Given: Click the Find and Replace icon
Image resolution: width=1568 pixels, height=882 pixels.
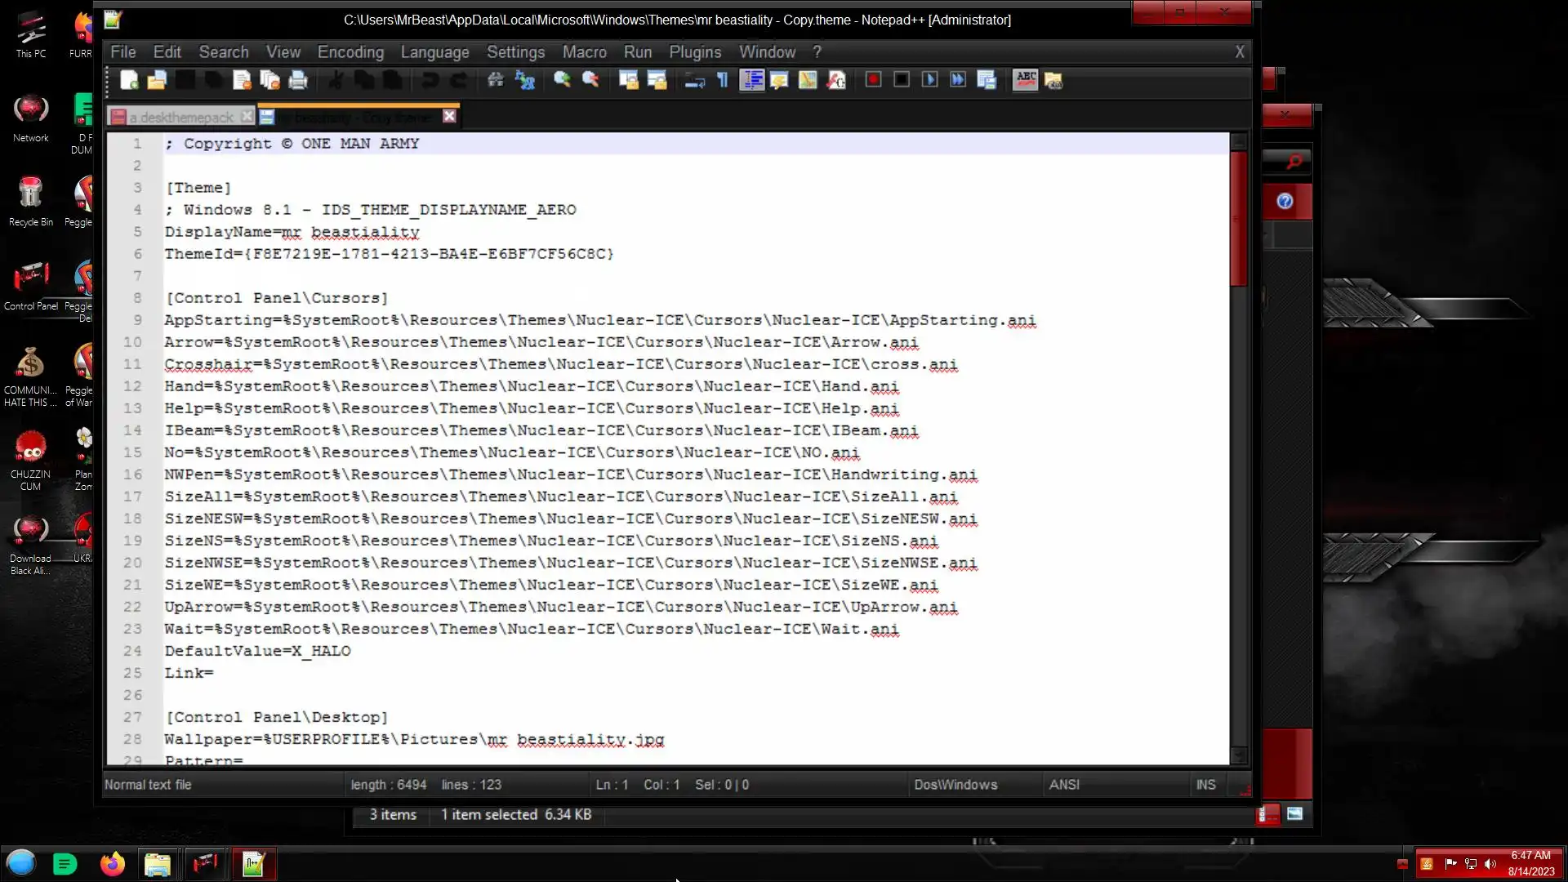Looking at the screenshot, I should [x=524, y=80].
